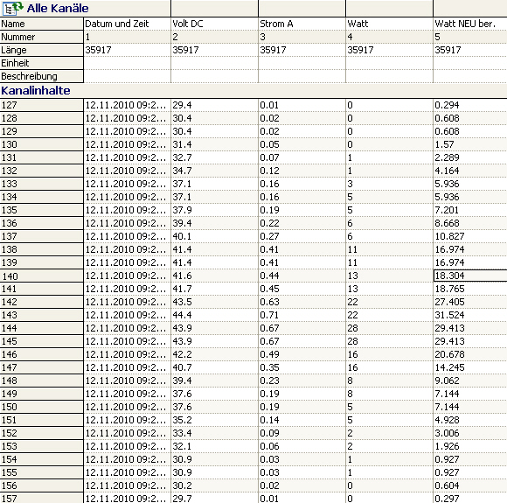Click Volt DC value 41.6 in row 140

click(x=182, y=276)
